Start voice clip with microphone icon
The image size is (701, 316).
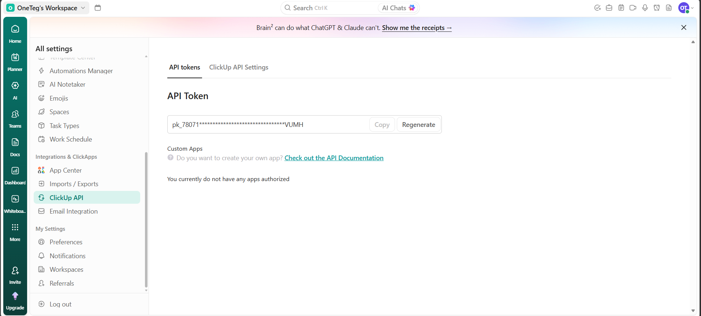[645, 8]
